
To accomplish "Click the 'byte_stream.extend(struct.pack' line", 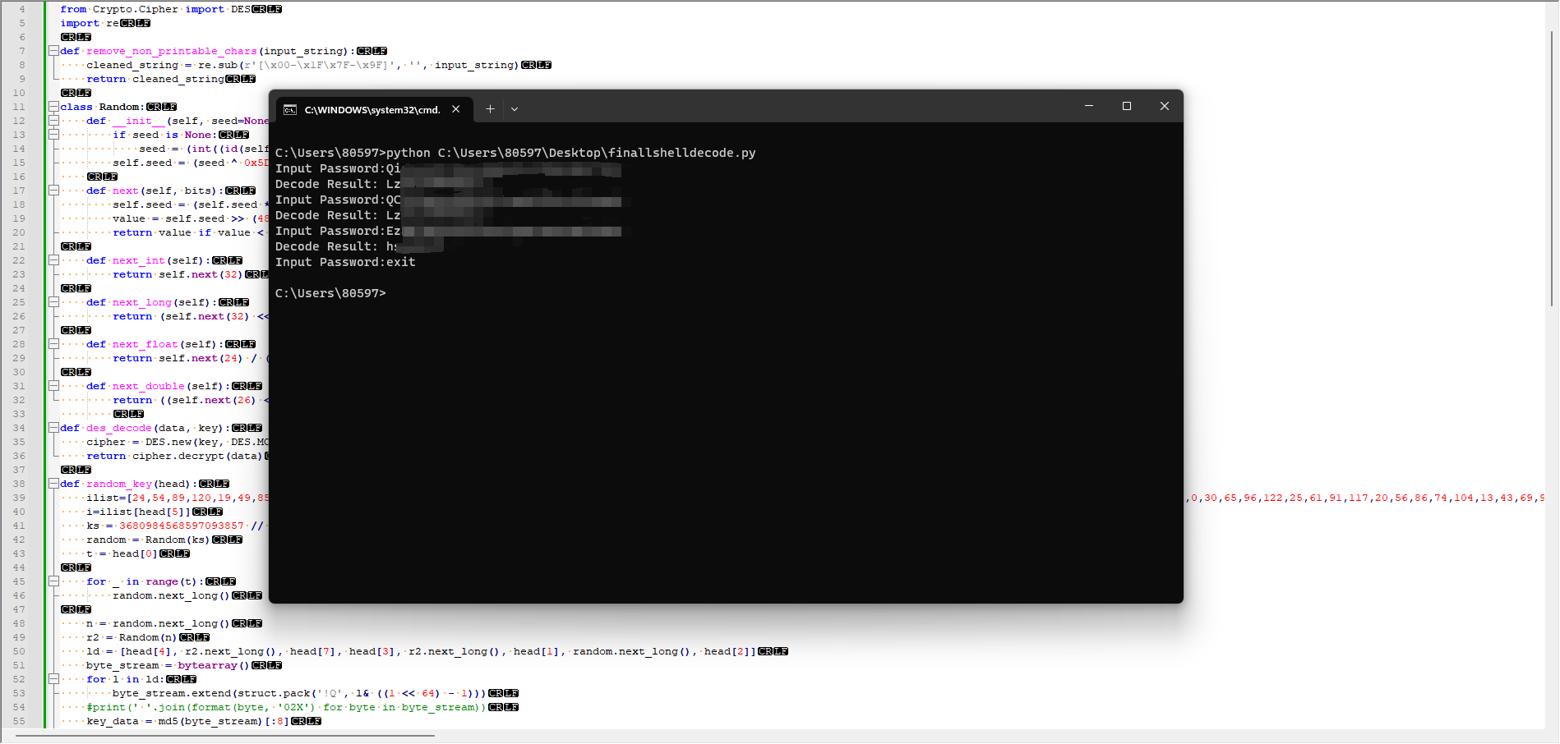I will [x=299, y=693].
